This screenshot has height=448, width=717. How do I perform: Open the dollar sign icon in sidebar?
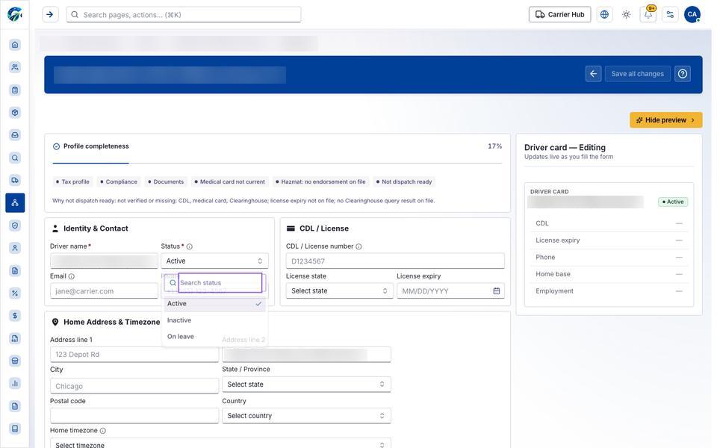pos(15,315)
